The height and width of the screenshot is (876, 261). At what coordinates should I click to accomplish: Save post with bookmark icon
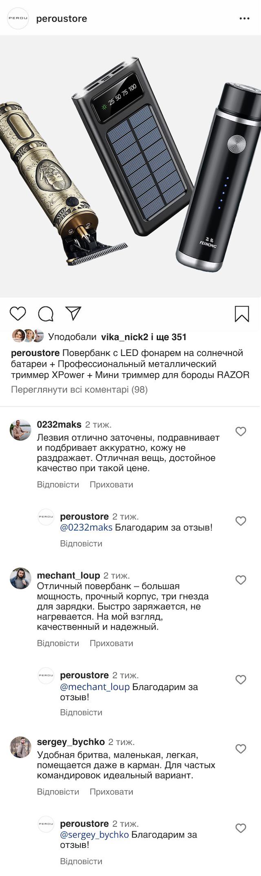(242, 314)
